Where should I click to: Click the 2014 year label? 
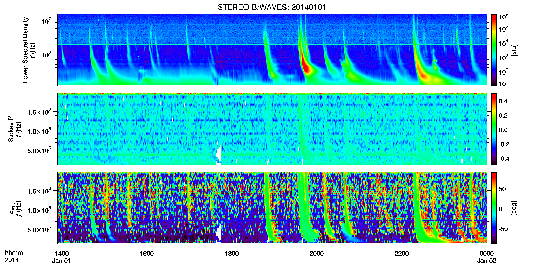(x=12, y=260)
